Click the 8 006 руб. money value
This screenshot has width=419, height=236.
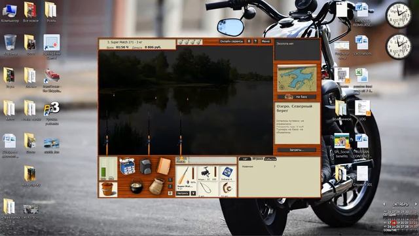[x=153, y=47]
